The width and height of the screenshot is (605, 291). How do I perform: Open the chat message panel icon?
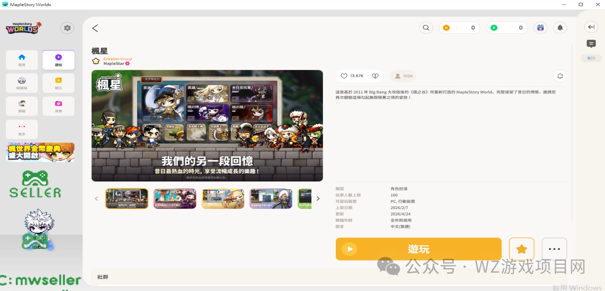coord(591,44)
